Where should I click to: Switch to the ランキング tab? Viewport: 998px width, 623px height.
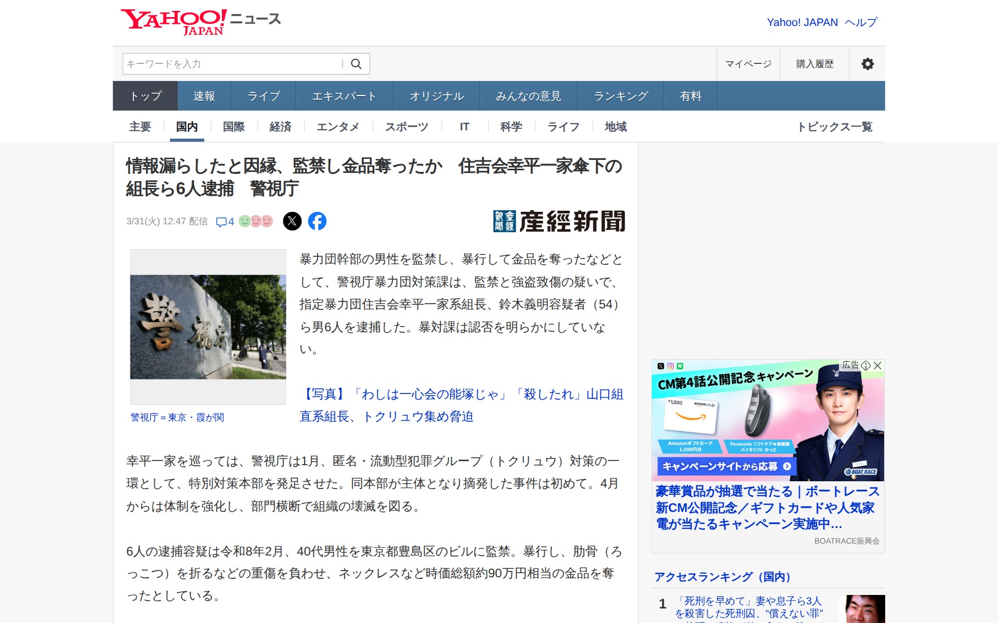(x=621, y=96)
